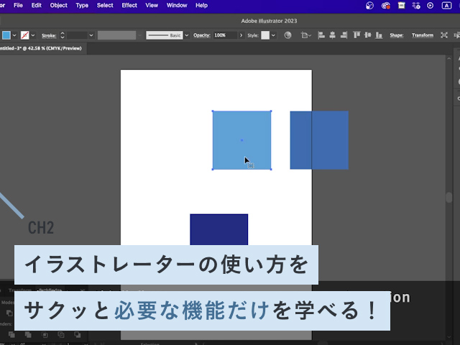Open the Stroke panel via Stroke label
The image size is (460, 345).
(49, 35)
